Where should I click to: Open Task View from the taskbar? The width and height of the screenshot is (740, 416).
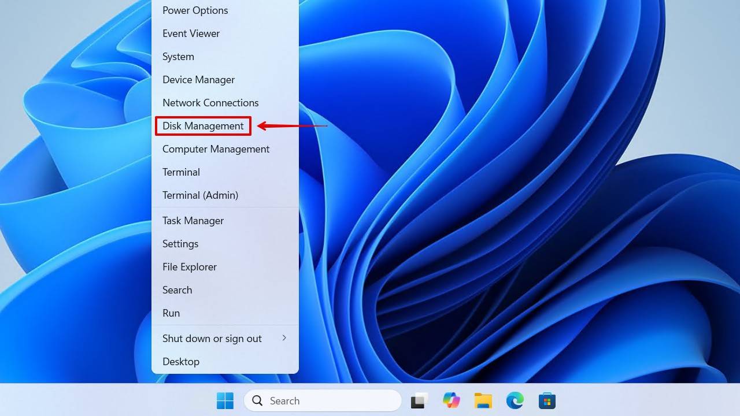(419, 400)
